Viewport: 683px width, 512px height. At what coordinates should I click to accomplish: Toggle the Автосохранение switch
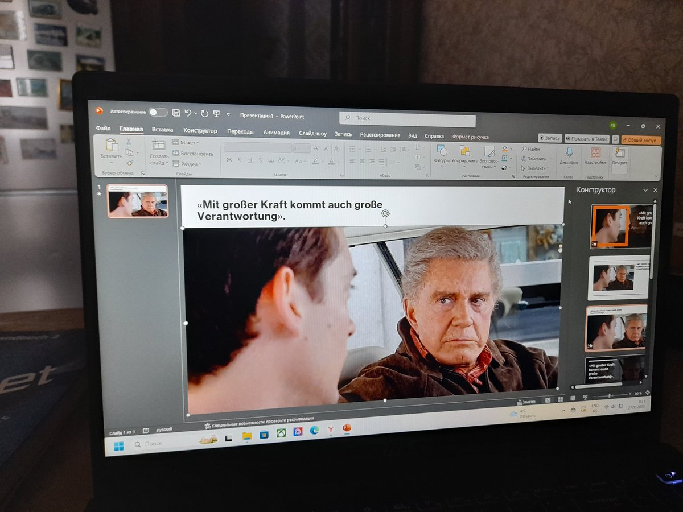158,112
